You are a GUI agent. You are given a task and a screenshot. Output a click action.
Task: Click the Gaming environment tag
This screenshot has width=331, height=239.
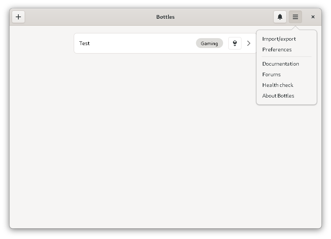pyautogui.click(x=210, y=43)
